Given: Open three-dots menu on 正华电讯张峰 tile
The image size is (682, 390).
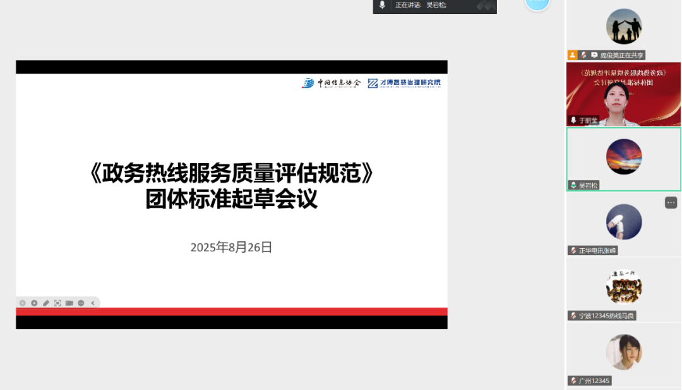Looking at the screenshot, I should point(671,203).
